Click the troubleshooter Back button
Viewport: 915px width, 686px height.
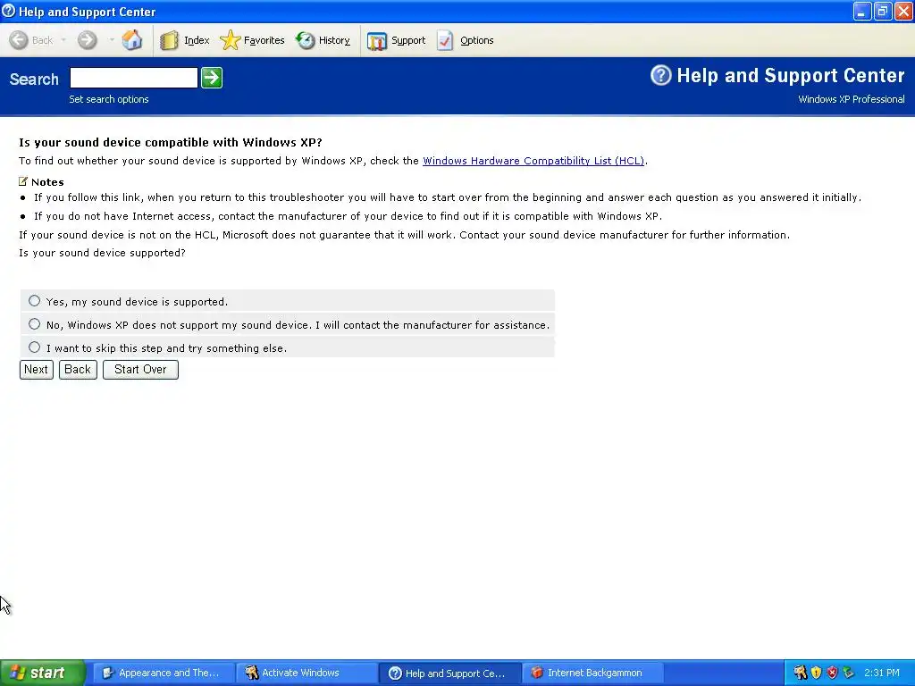pos(78,369)
